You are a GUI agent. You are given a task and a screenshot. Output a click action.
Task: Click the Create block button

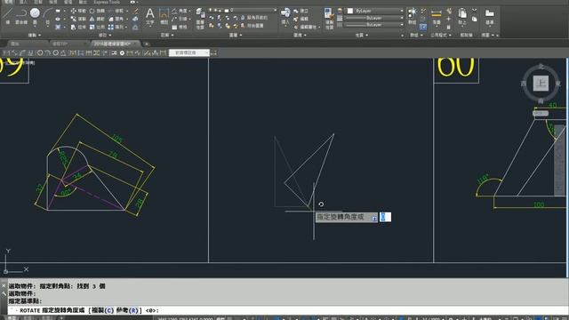[x=301, y=12]
